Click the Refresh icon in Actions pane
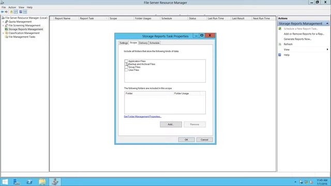Image resolution: width=331 pixels, height=186 pixels. (x=280, y=44)
